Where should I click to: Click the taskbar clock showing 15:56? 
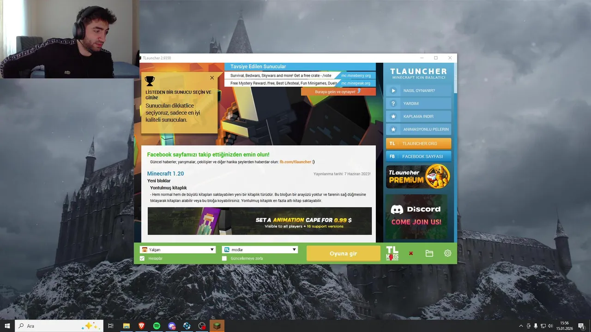pyautogui.click(x=564, y=326)
